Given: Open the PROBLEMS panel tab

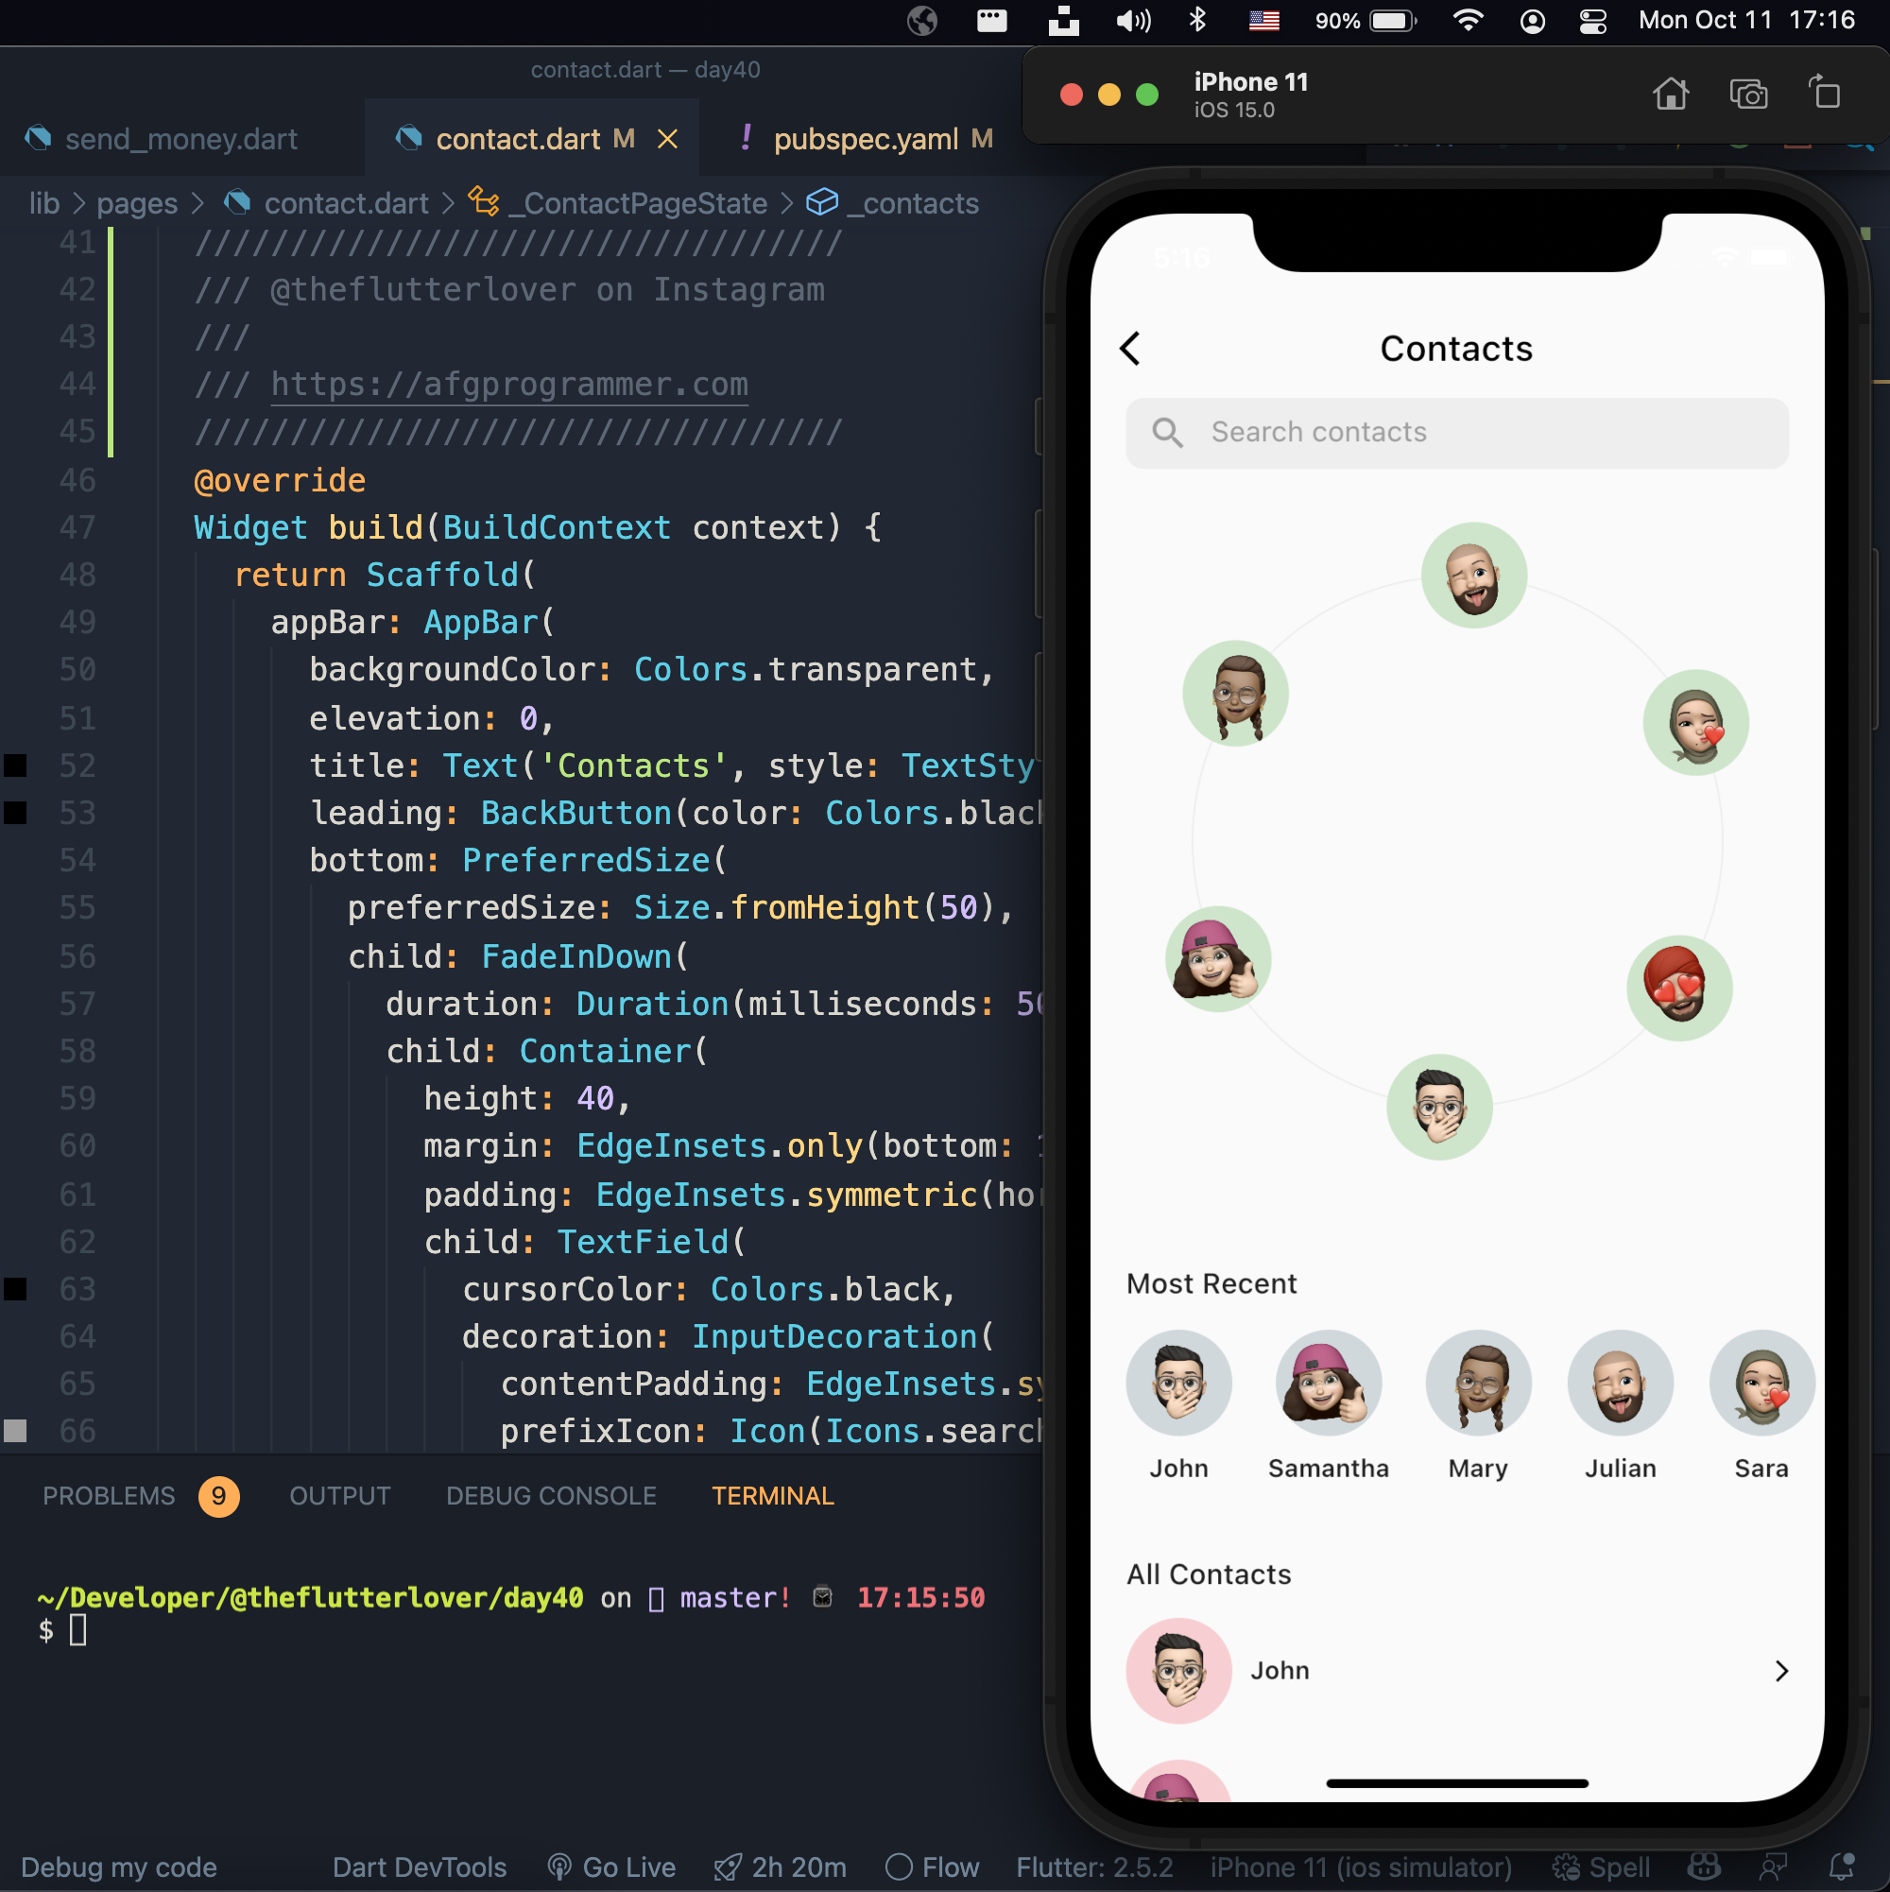Looking at the screenshot, I should (109, 1495).
